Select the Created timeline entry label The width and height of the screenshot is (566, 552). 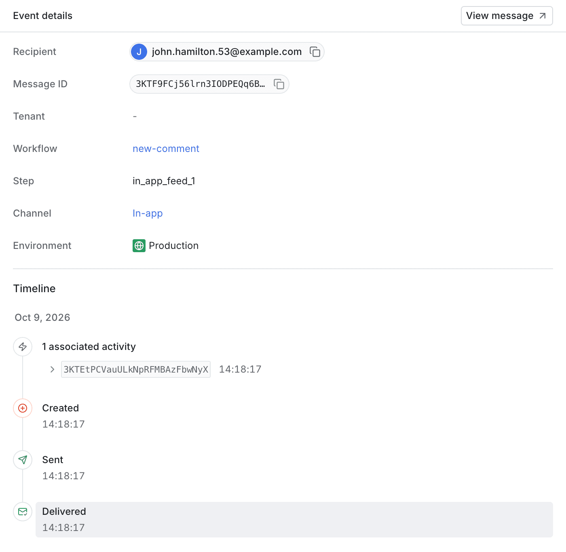point(61,408)
